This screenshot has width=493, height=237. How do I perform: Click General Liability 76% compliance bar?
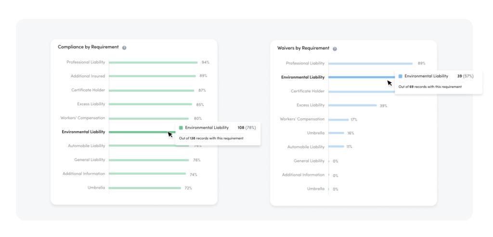(149, 160)
